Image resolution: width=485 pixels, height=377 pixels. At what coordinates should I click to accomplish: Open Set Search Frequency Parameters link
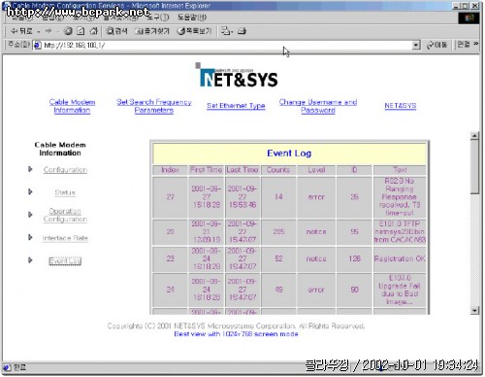click(154, 106)
